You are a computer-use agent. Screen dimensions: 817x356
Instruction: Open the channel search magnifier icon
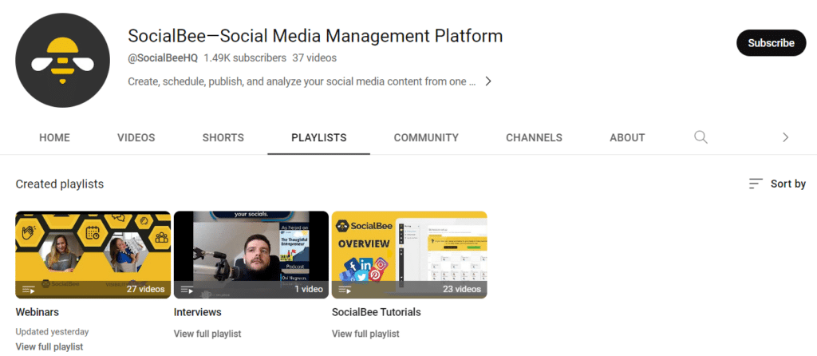tap(701, 137)
